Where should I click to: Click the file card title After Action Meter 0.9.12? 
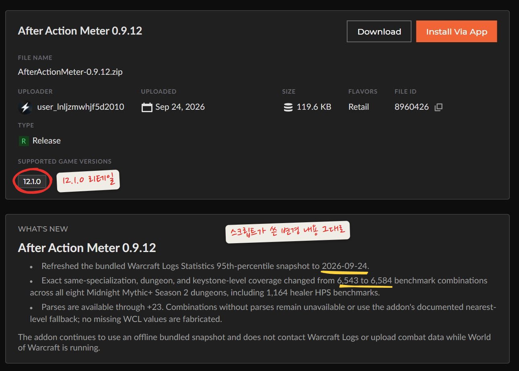pyautogui.click(x=80, y=31)
